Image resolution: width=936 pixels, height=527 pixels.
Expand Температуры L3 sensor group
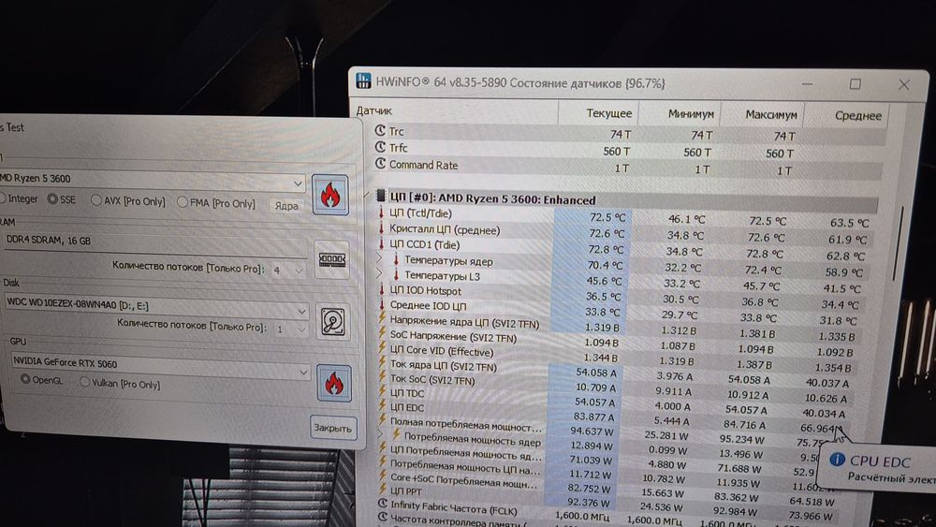pos(379,273)
